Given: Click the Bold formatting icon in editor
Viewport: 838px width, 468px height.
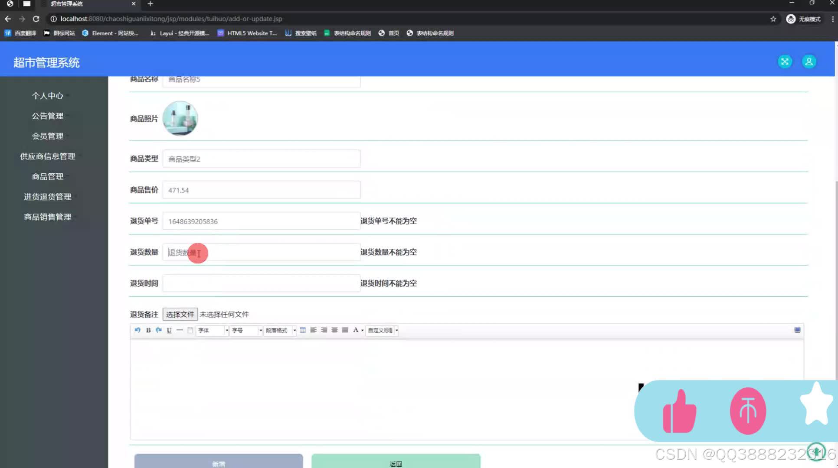Looking at the screenshot, I should 148,330.
